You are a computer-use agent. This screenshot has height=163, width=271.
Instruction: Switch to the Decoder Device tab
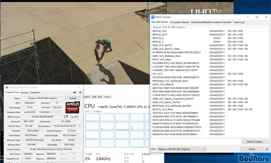tap(159, 22)
